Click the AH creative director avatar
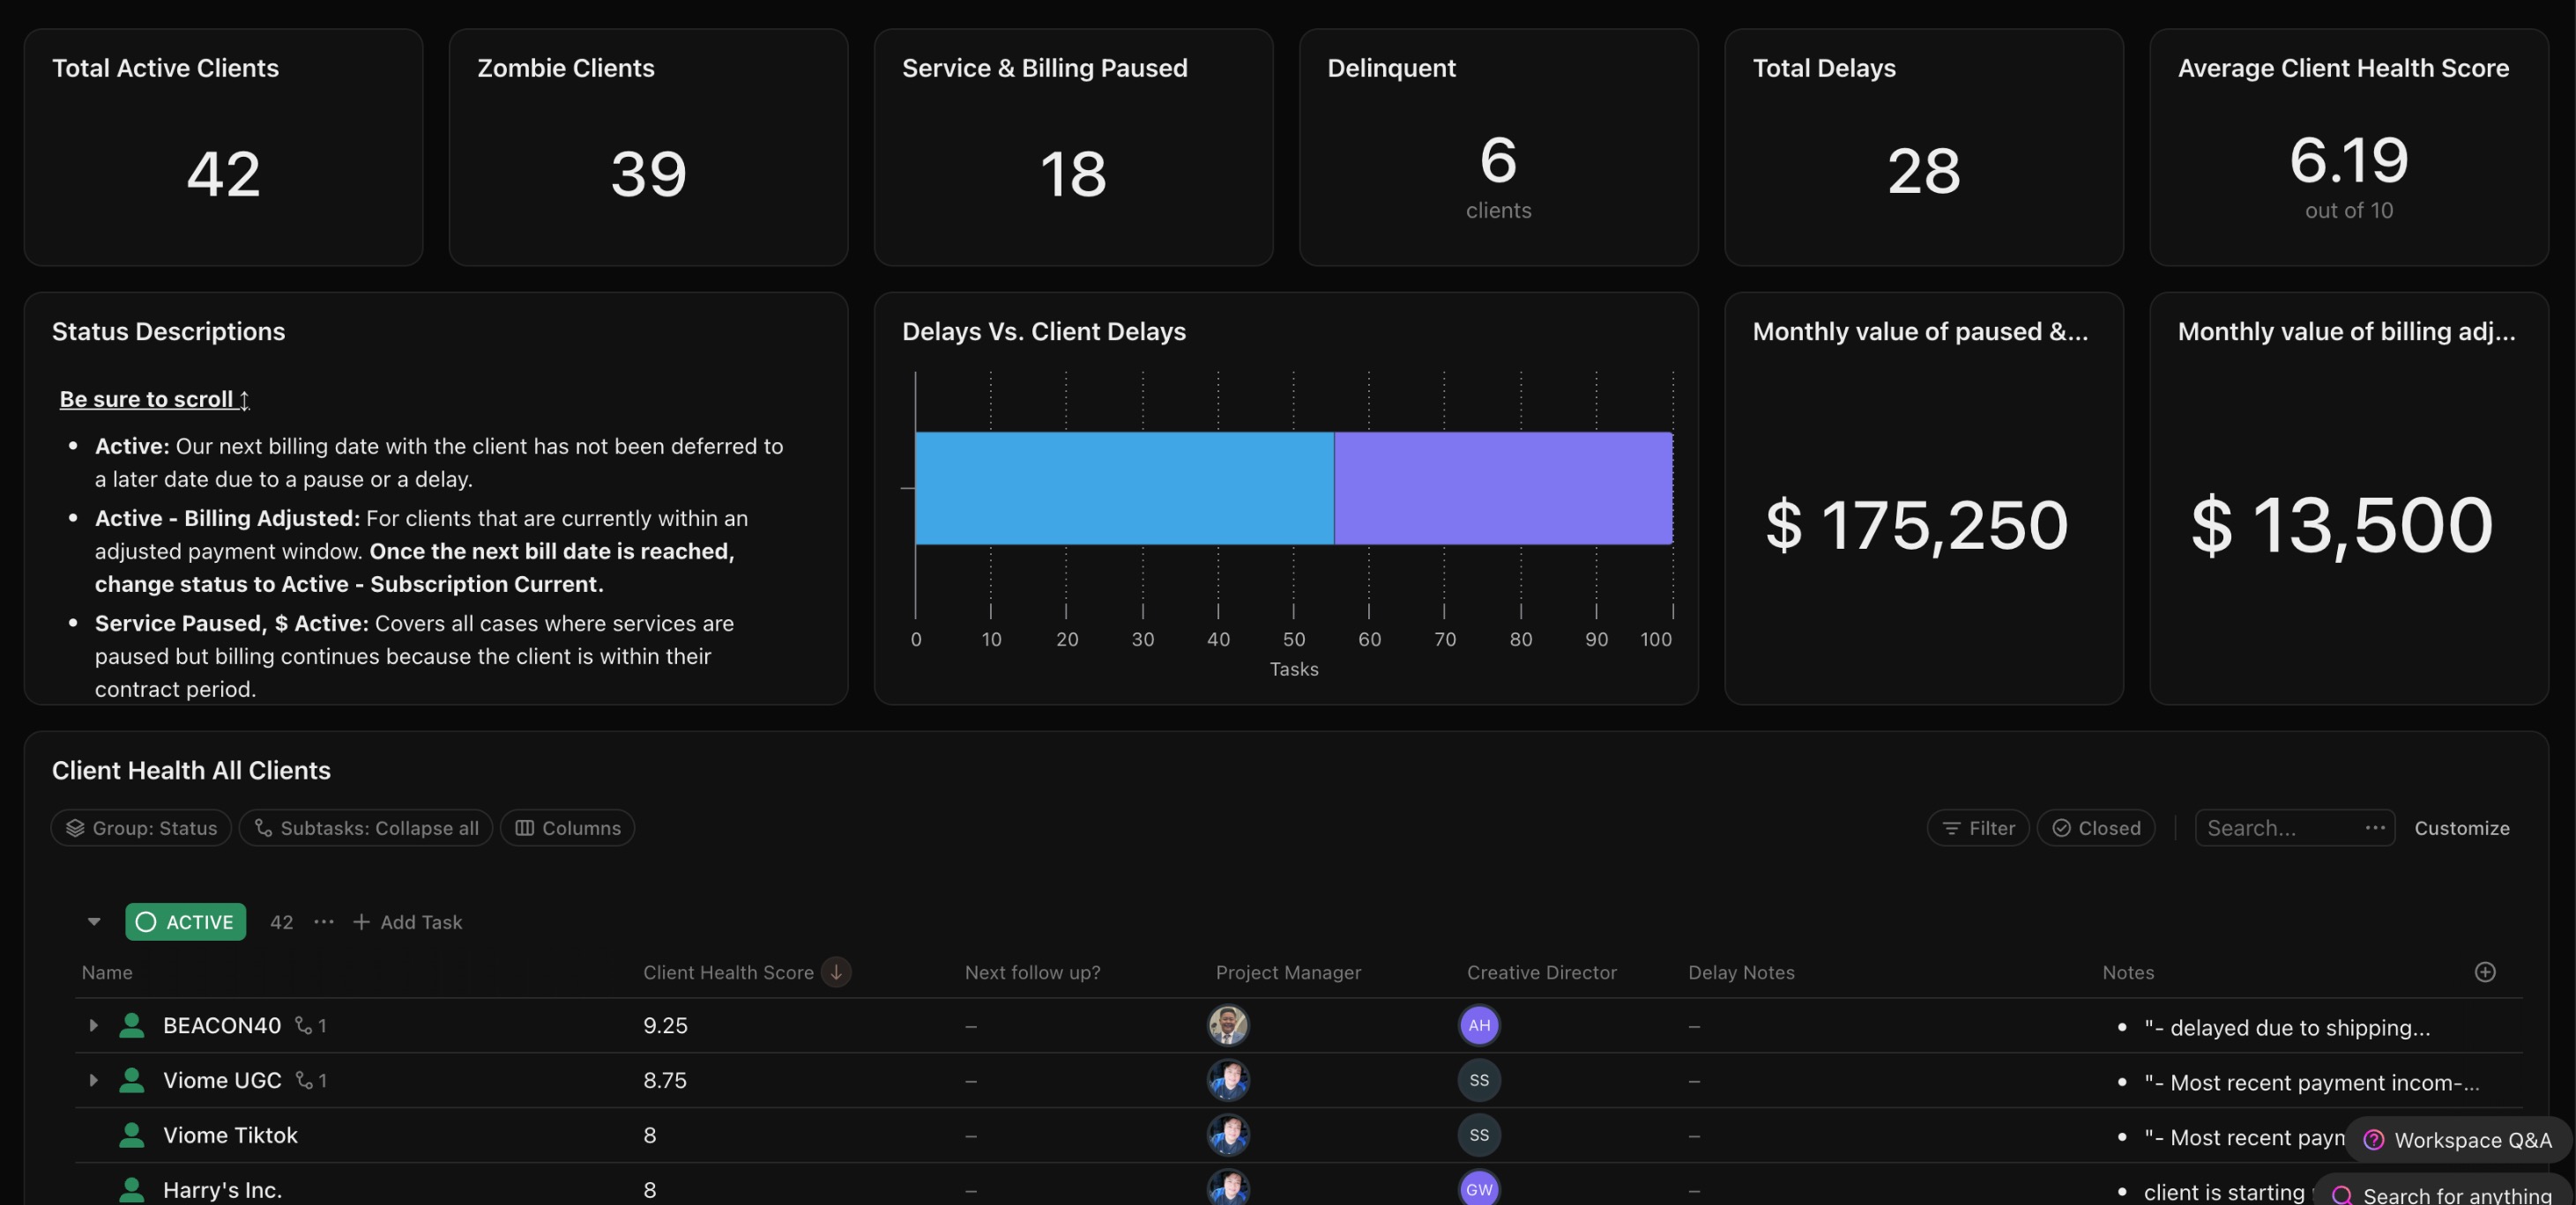The height and width of the screenshot is (1205, 2576). (x=1478, y=1025)
